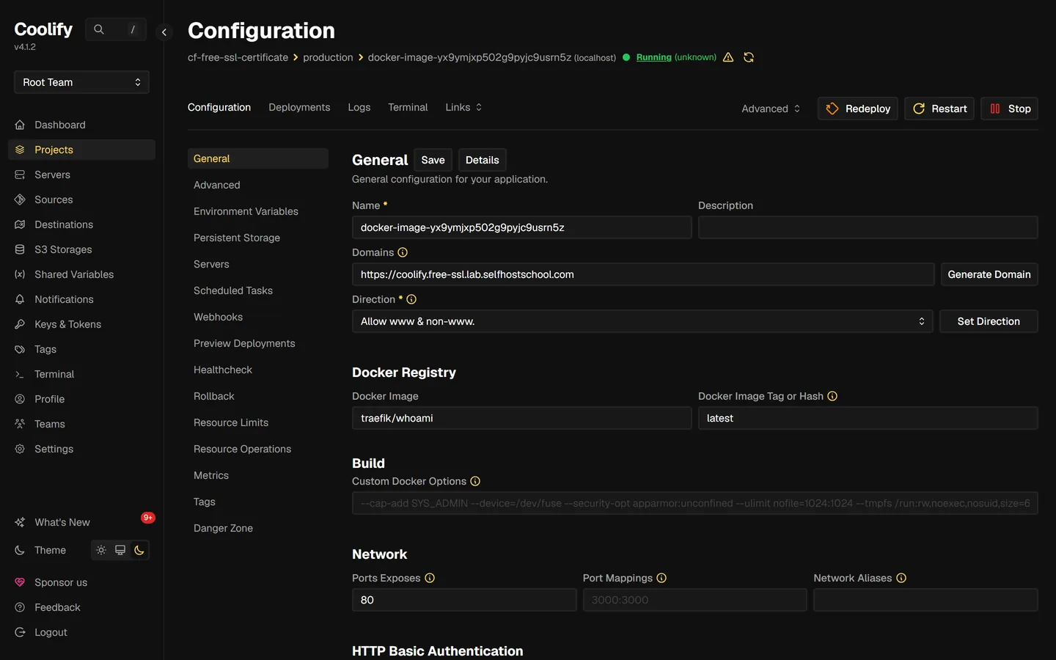Select Configuration tab
The image size is (1056, 660).
click(x=219, y=107)
